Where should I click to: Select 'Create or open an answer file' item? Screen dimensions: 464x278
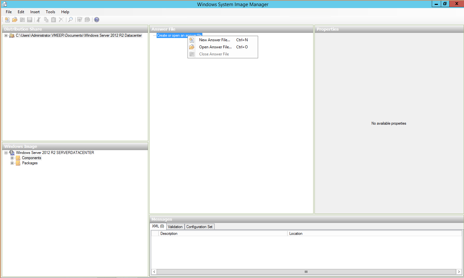179,35
